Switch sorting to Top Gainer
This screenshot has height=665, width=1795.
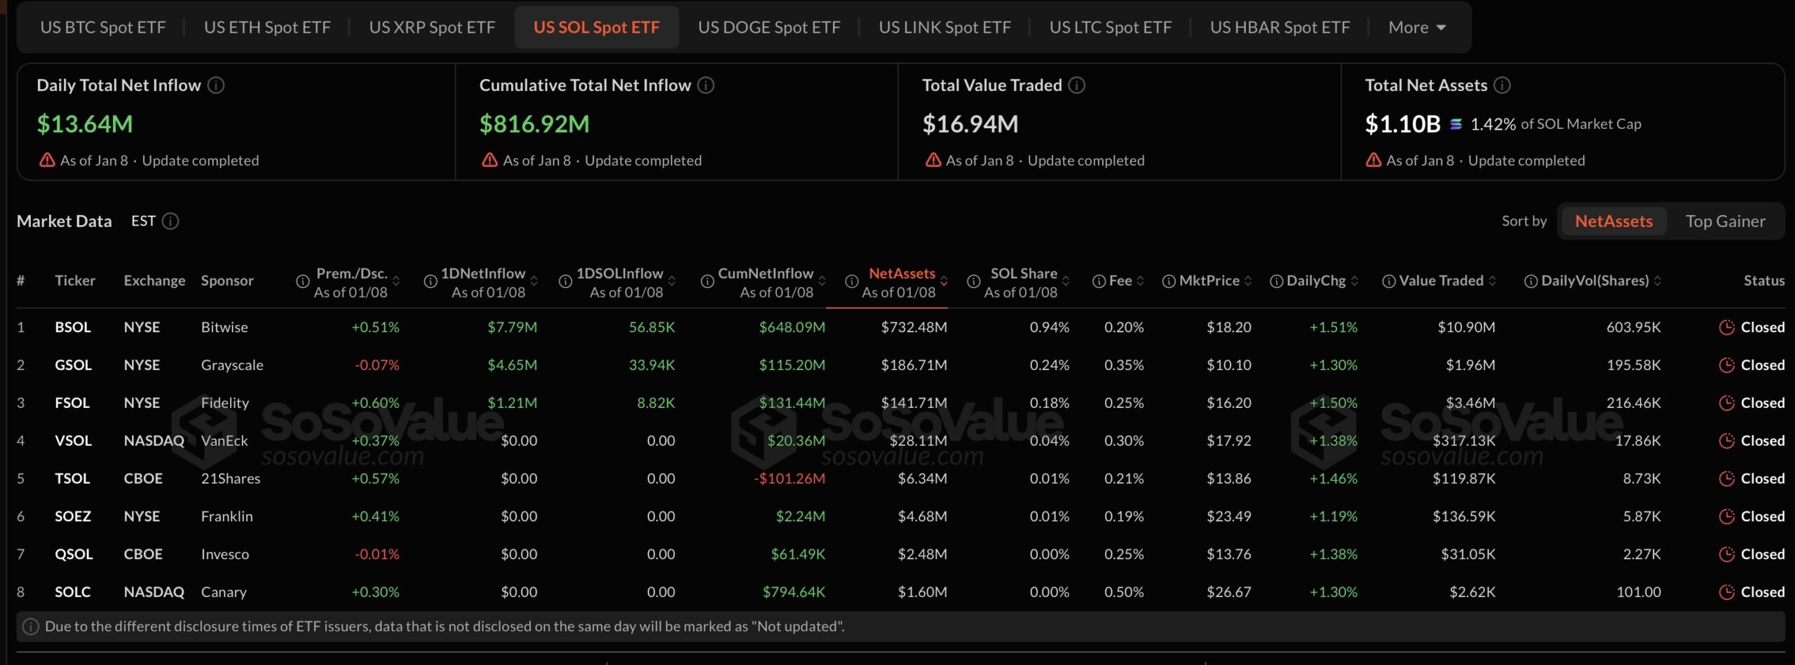(1726, 221)
